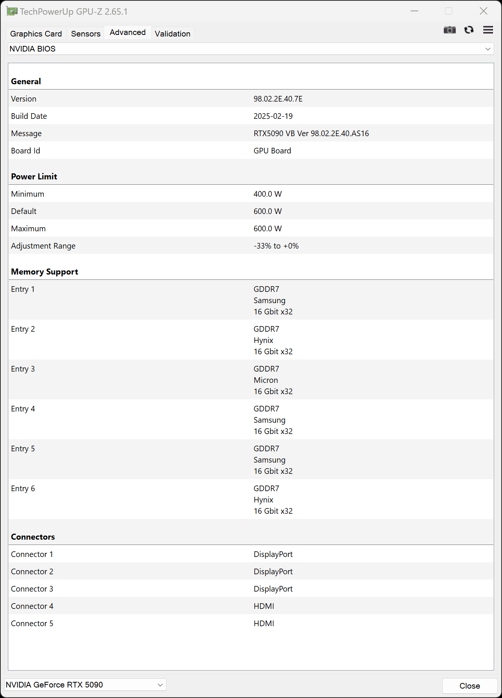Screen dimensions: 502x698
Task: Select the Advanced tab
Action: coord(128,32)
